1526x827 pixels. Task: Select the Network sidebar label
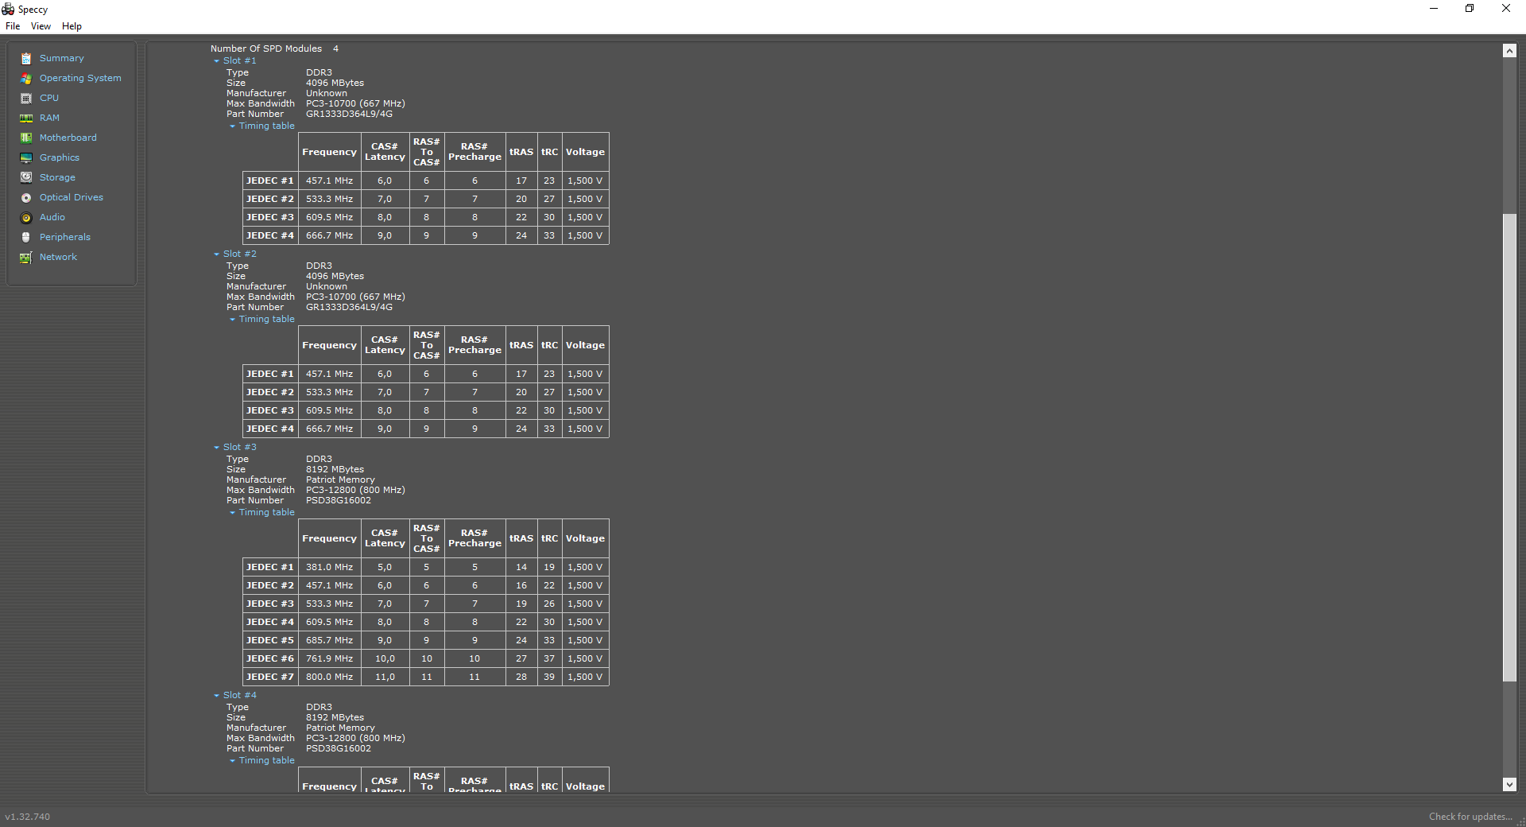pos(58,257)
